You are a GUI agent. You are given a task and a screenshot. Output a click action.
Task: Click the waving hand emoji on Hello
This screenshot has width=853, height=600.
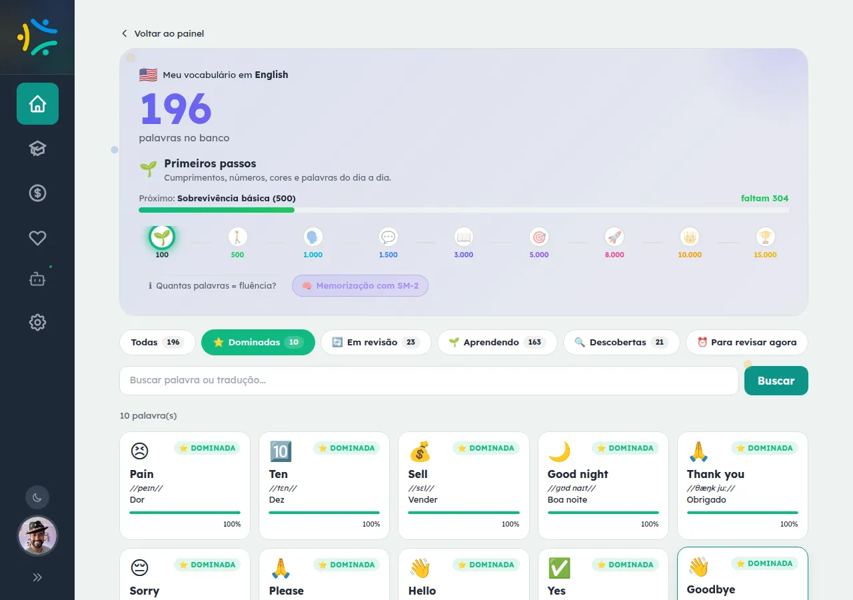point(420,568)
